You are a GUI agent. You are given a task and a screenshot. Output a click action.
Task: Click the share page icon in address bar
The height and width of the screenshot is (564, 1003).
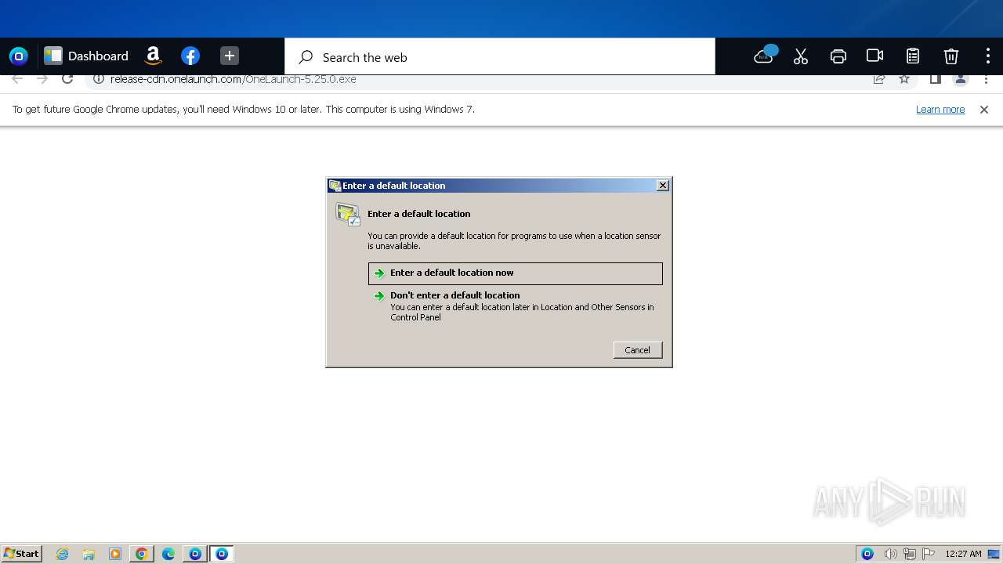879,79
